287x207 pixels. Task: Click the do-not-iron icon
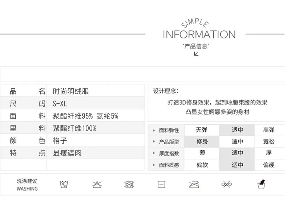194,185
